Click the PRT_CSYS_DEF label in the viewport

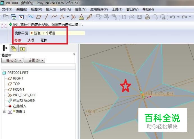(159, 94)
